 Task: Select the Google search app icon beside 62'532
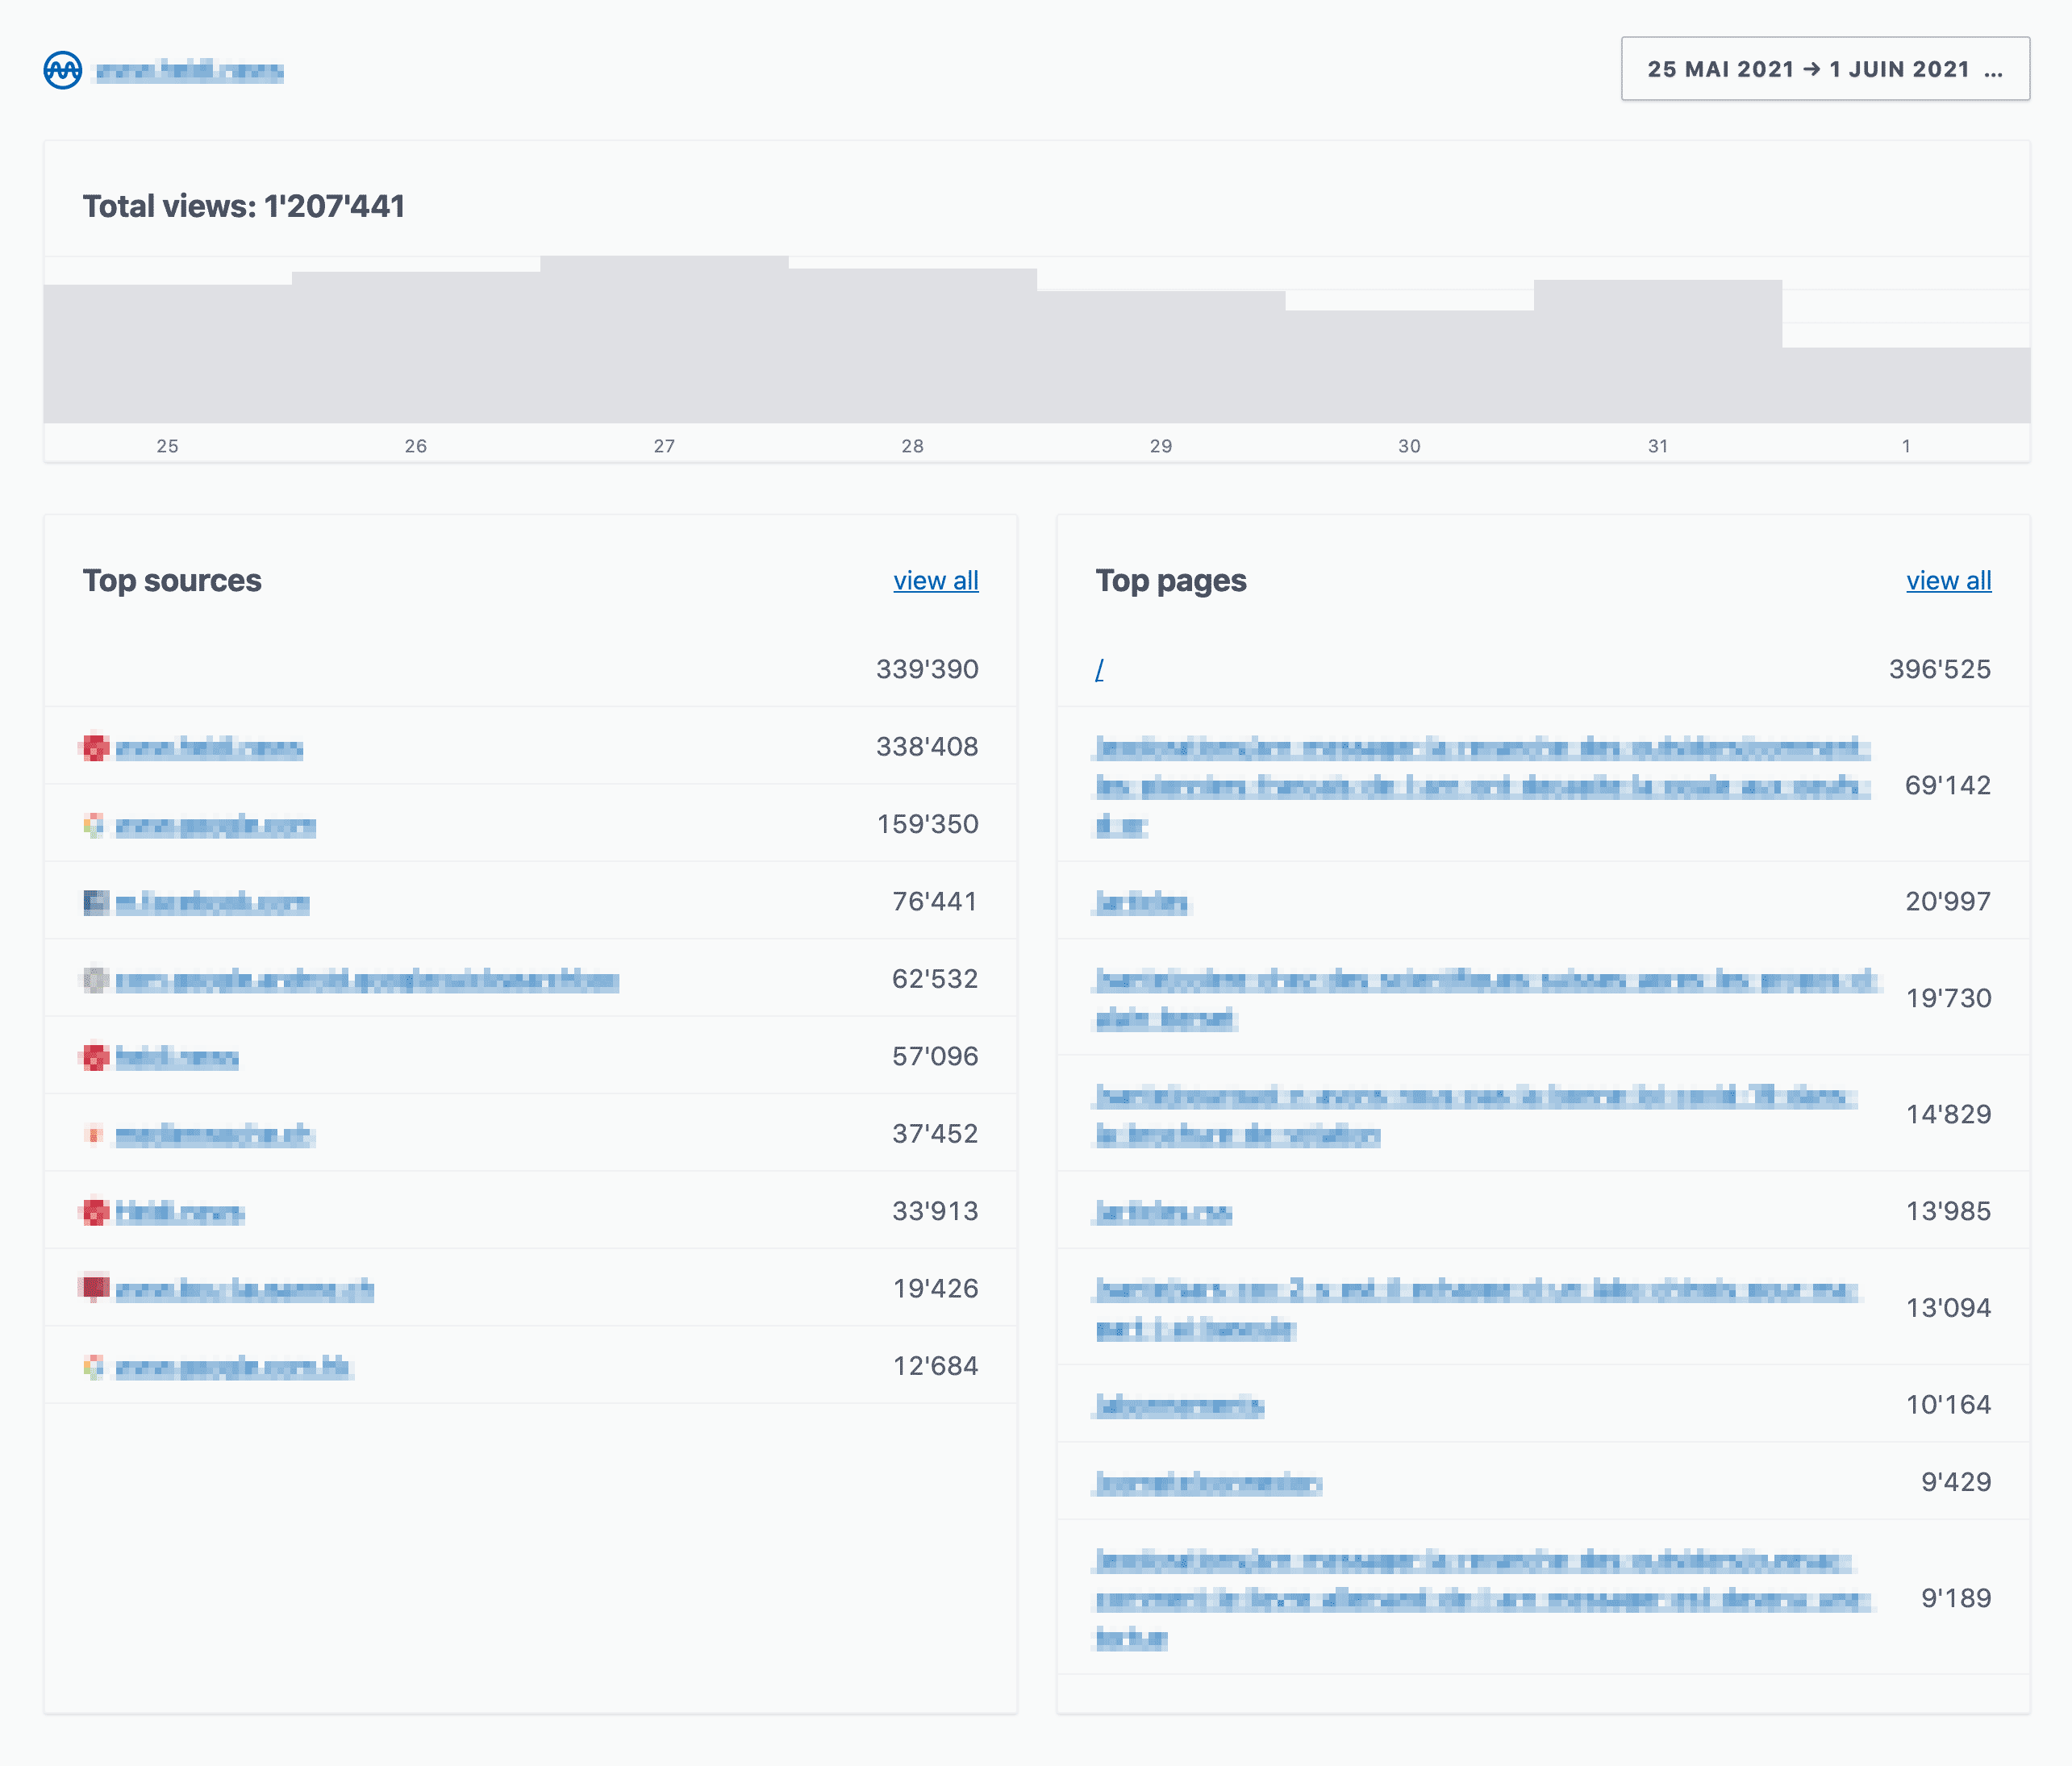coord(94,980)
